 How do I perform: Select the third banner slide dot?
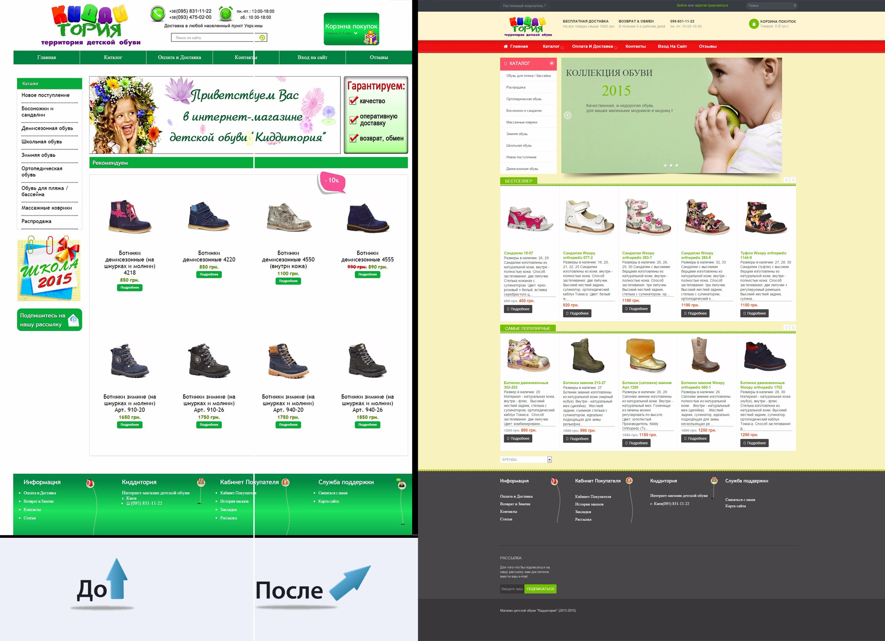pyautogui.click(x=677, y=166)
